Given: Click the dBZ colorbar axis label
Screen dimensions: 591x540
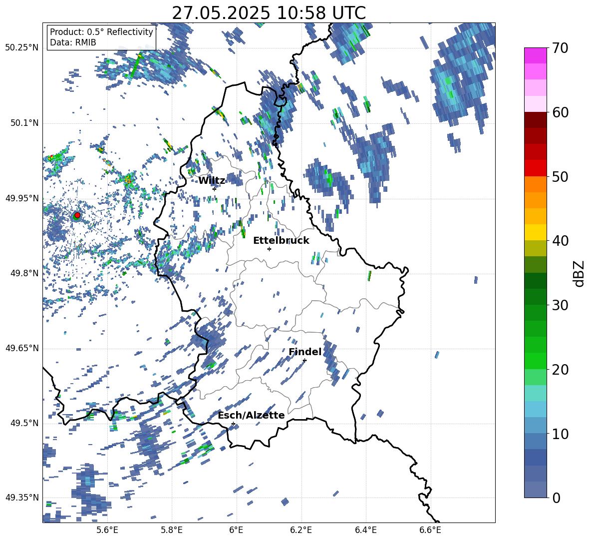Looking at the screenshot, I should [580, 273].
